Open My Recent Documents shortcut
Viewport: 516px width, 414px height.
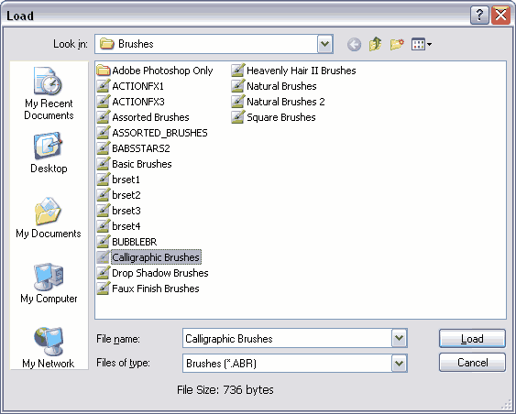pyautogui.click(x=49, y=93)
